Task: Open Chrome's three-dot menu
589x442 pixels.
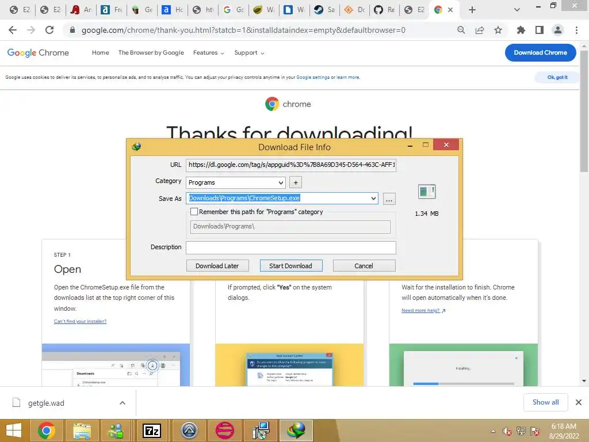Action: pyautogui.click(x=576, y=30)
